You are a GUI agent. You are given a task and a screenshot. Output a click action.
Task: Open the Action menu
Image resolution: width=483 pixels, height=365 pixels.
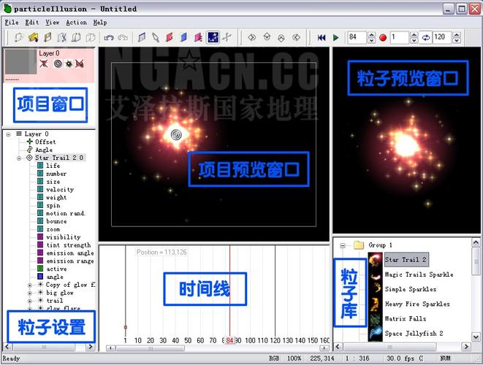pos(76,23)
